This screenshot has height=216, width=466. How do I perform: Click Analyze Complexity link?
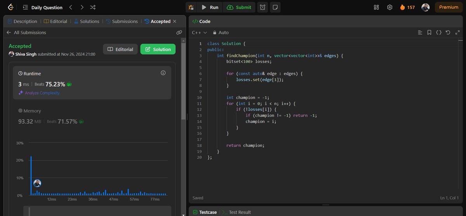[x=39, y=93]
